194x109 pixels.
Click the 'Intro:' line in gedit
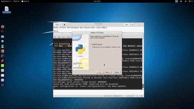click(x=56, y=31)
